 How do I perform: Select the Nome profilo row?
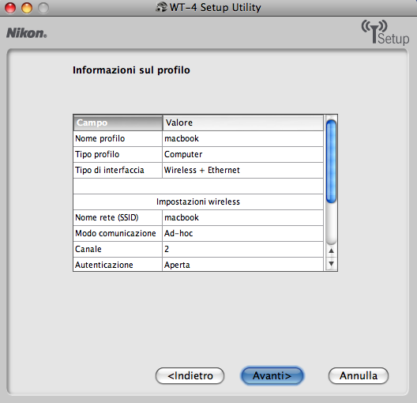(198, 138)
